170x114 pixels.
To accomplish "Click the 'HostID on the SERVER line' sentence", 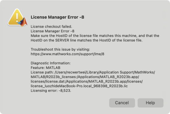I will click(86, 40).
